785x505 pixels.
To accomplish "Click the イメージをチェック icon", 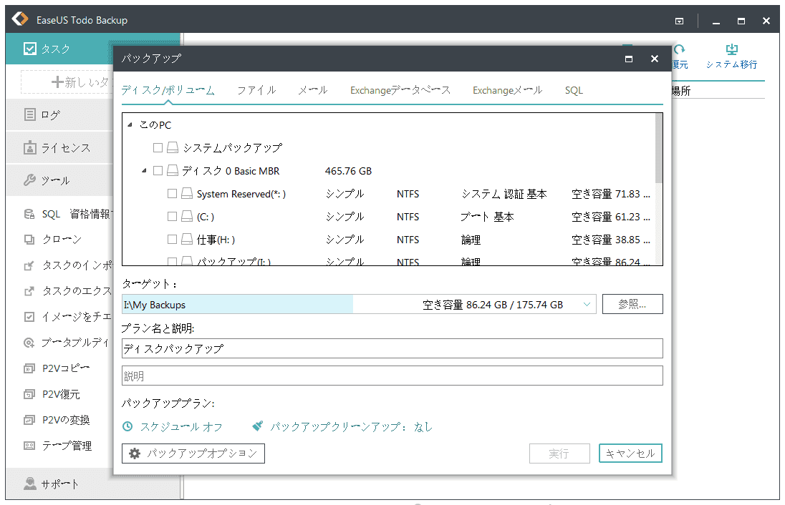I will tap(29, 316).
